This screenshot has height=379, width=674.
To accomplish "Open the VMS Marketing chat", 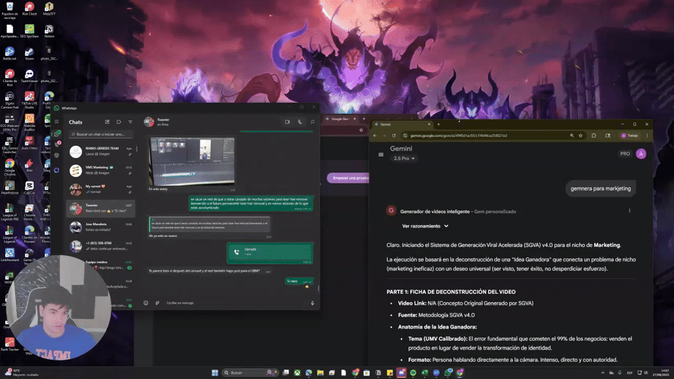I will [x=101, y=170].
